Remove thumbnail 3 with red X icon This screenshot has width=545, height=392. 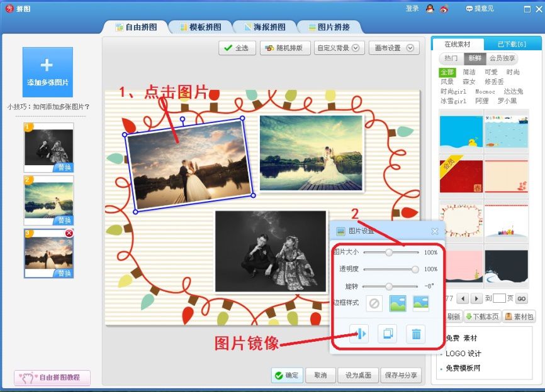[x=69, y=234]
